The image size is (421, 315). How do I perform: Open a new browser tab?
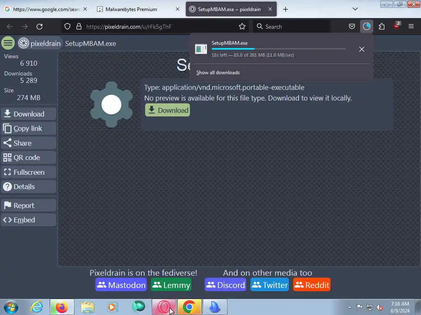[285, 9]
